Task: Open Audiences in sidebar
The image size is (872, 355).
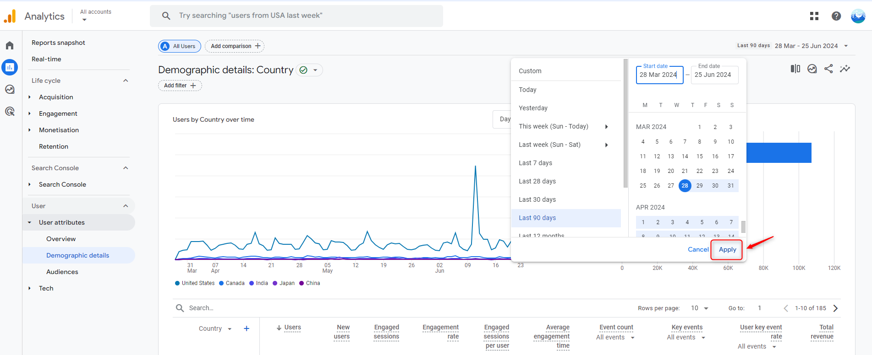Action: pos(62,272)
